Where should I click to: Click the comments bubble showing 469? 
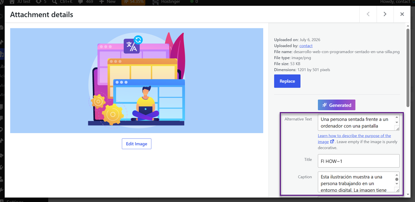(x=80, y=2)
